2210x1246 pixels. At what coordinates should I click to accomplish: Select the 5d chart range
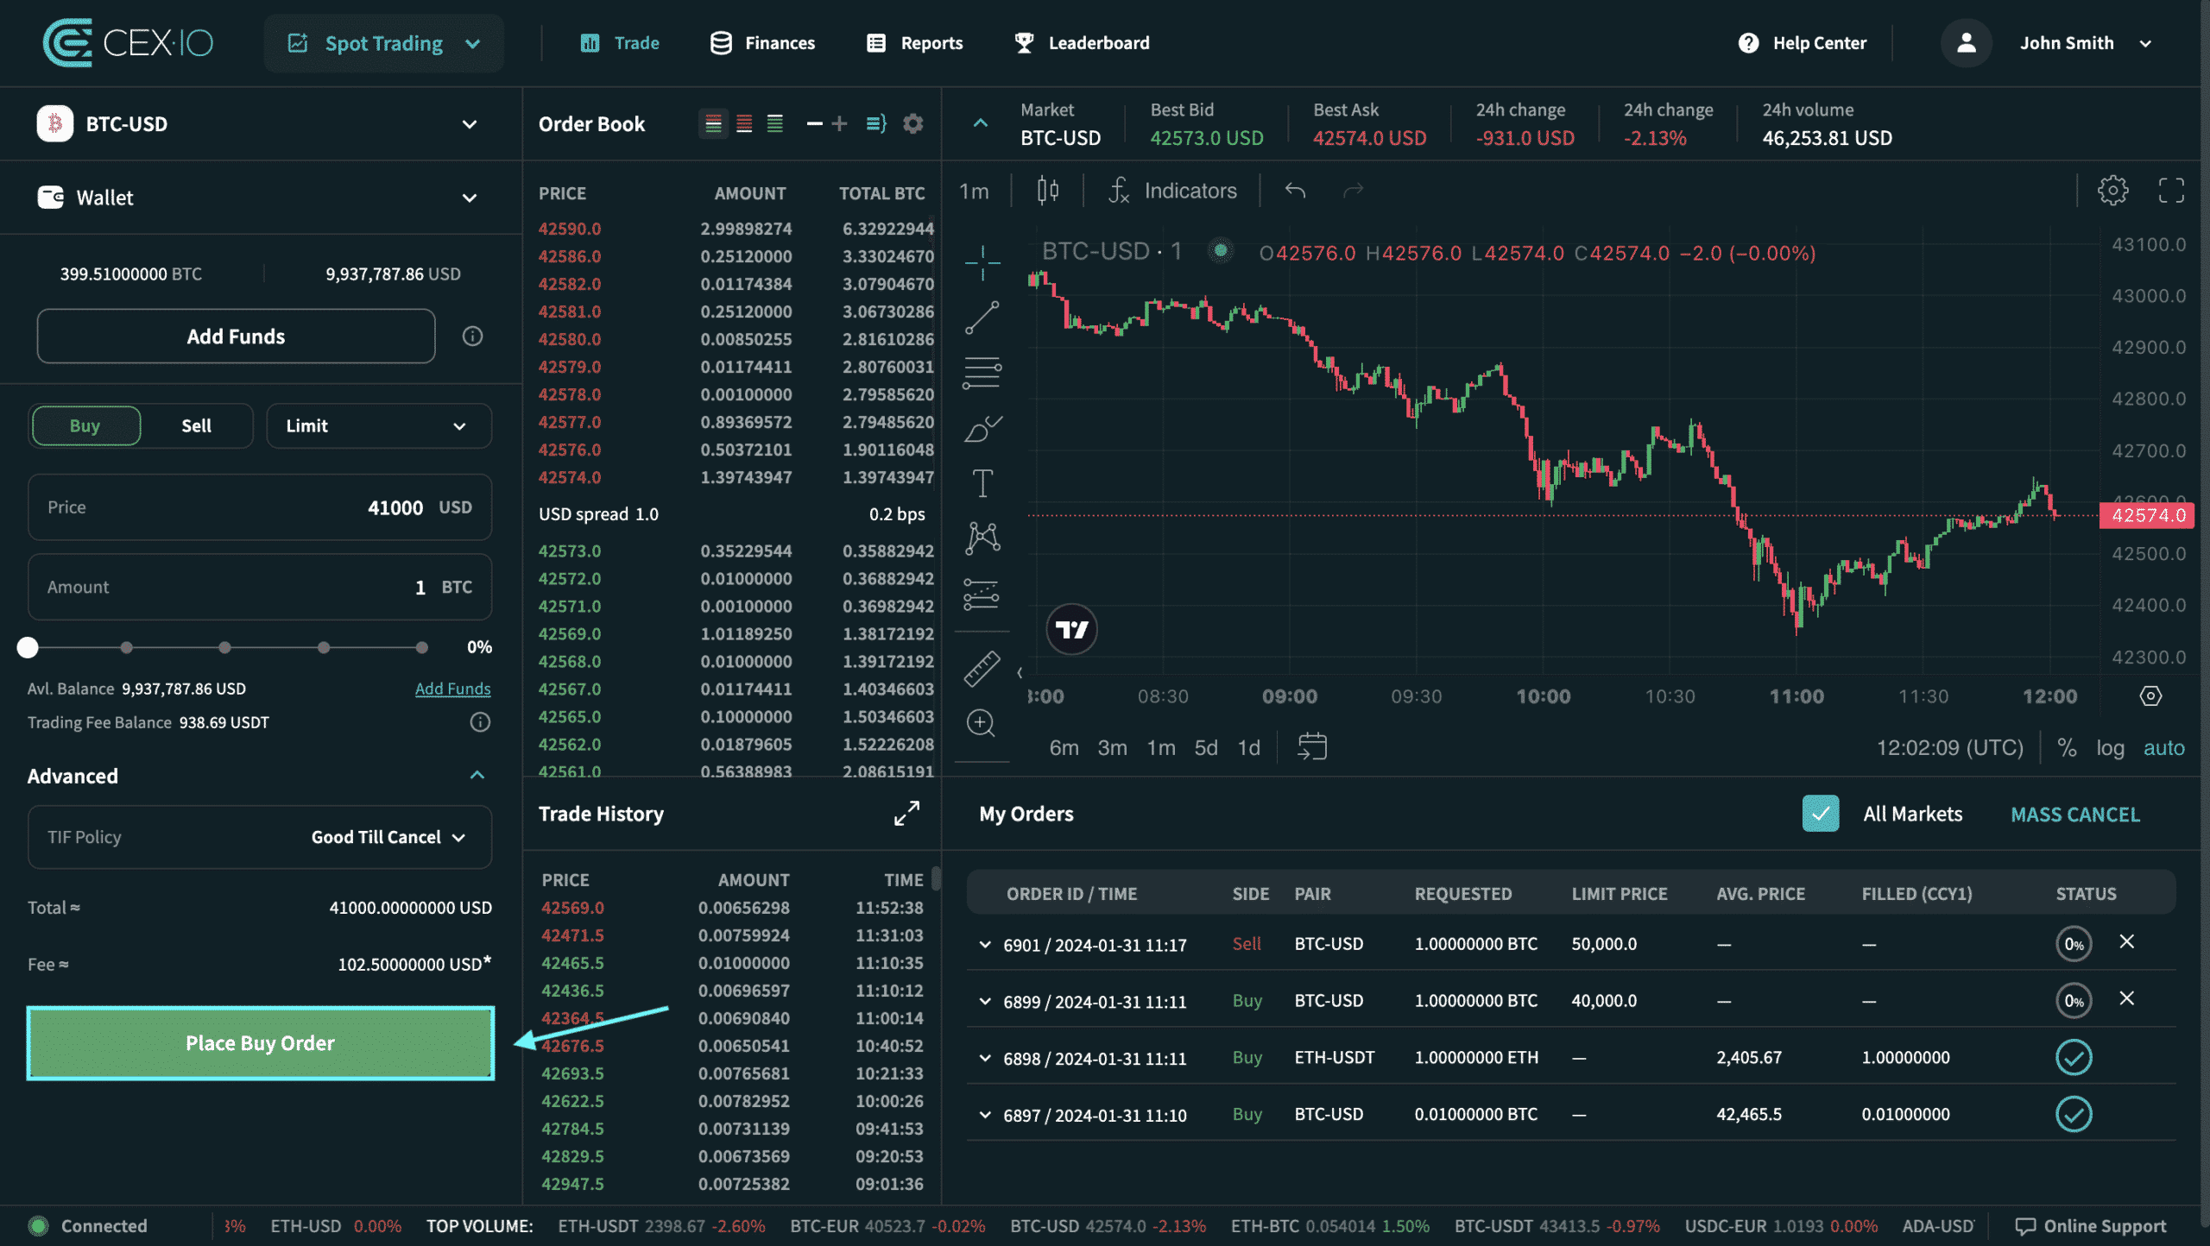tap(1205, 747)
